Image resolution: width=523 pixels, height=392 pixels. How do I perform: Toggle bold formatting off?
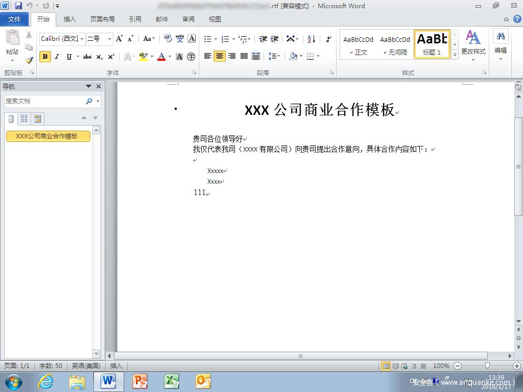45,57
